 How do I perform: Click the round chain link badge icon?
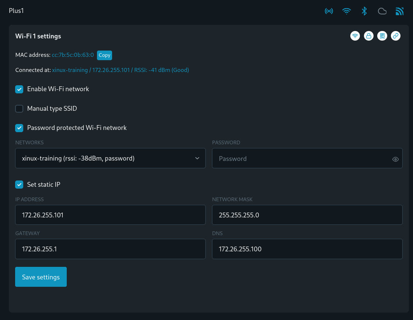[x=395, y=36]
